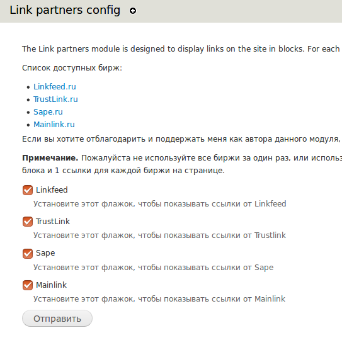
Task: Click the line 'блока и 1 ссылки для каждой биржи'
Action: point(123,171)
